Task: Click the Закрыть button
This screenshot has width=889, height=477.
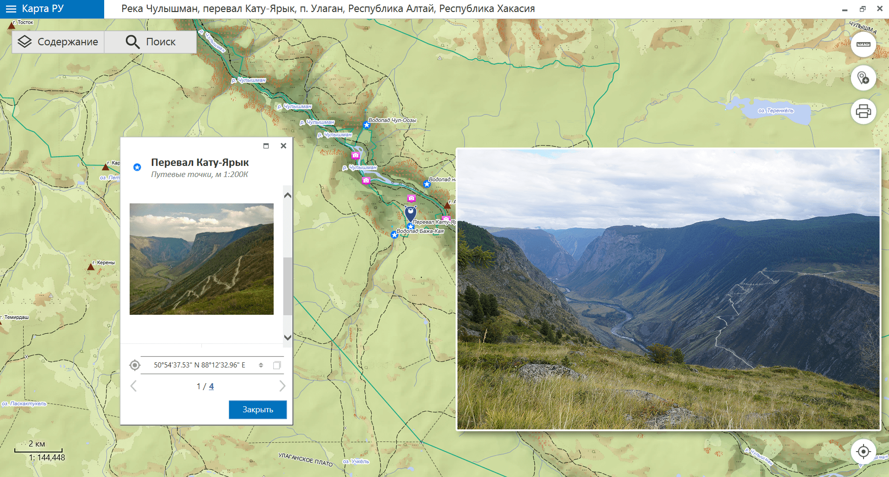Action: coord(257,410)
